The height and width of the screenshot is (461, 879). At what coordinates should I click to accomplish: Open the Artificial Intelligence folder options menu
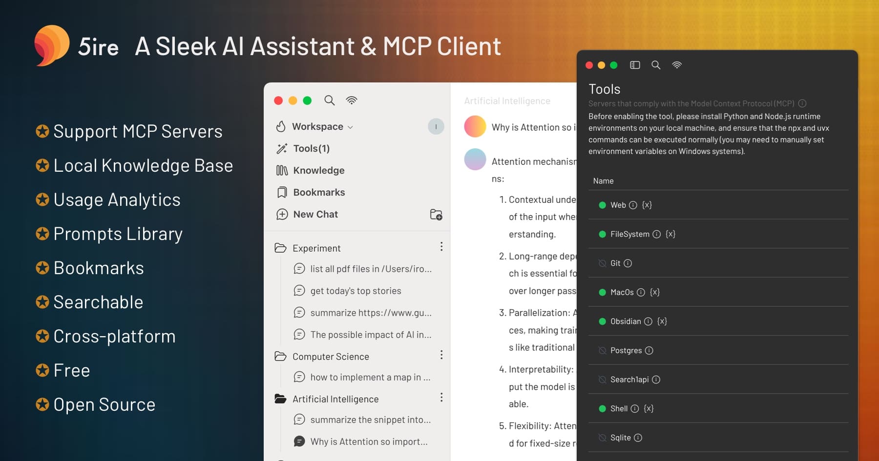[441, 398]
